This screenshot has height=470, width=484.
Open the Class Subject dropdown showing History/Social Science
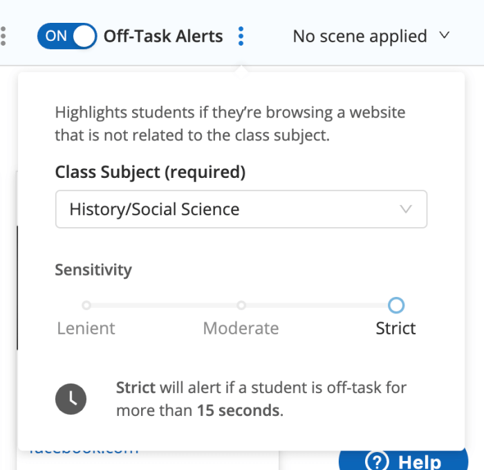(x=241, y=209)
